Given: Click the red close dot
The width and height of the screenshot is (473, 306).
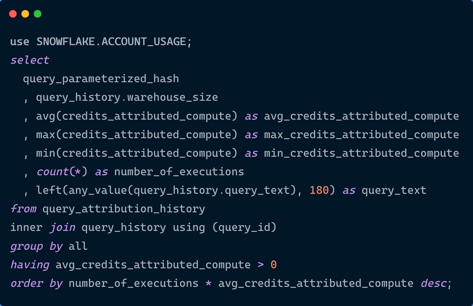Looking at the screenshot, I should 13,14.
